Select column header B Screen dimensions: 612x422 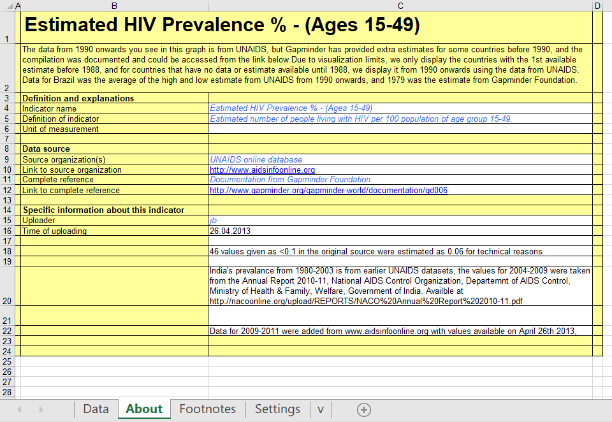[114, 6]
